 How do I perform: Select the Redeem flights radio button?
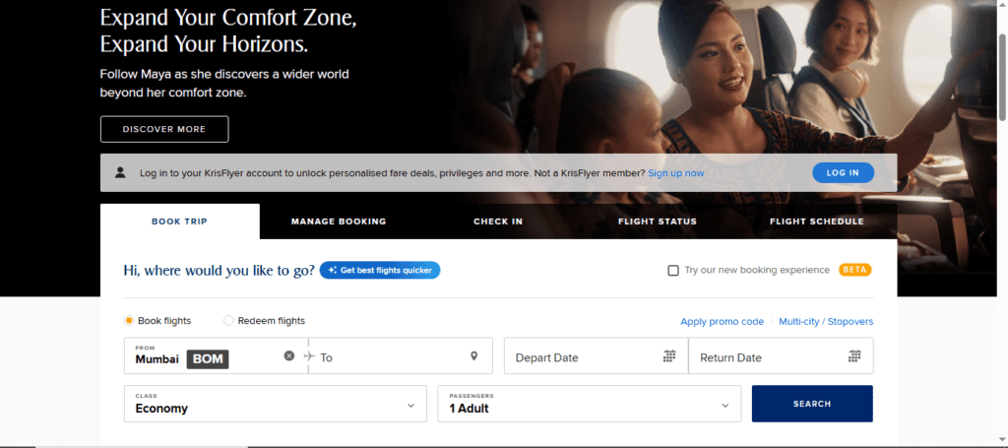pyautogui.click(x=229, y=321)
